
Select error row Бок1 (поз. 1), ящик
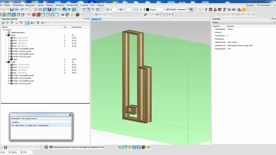pos(41,125)
